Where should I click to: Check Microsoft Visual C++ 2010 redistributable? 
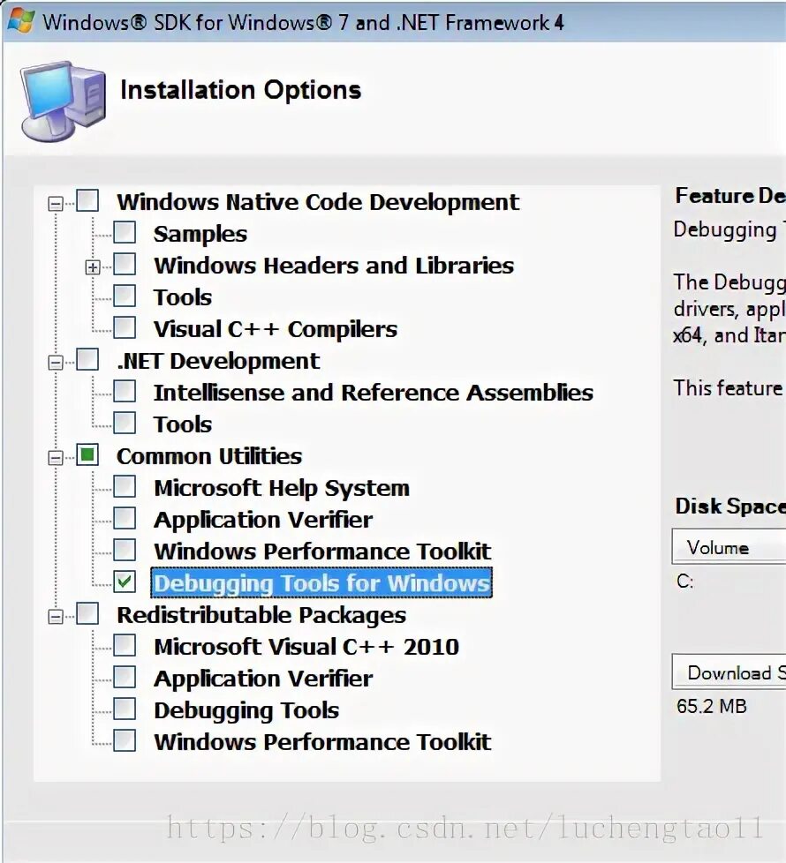[x=125, y=646]
